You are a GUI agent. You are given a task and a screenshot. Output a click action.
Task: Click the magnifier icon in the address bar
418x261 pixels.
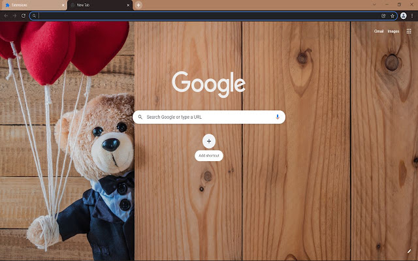tap(34, 16)
